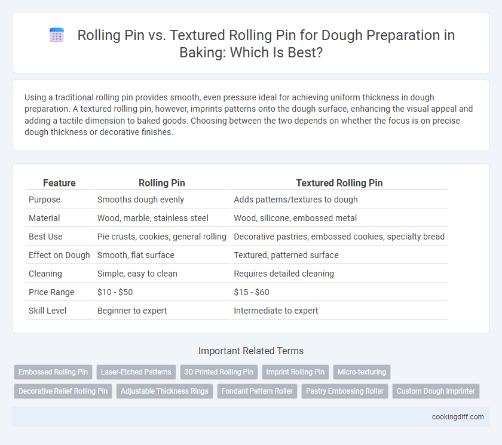Select the Fondant Pattern Roller tag

[x=257, y=391]
